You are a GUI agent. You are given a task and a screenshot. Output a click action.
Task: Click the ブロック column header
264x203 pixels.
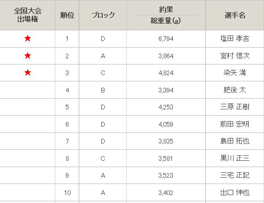tap(103, 15)
